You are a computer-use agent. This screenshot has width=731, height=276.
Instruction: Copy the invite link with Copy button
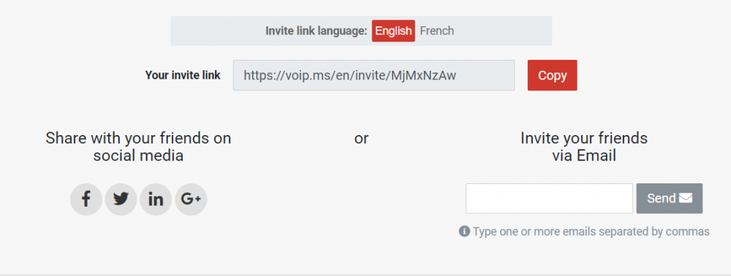553,75
